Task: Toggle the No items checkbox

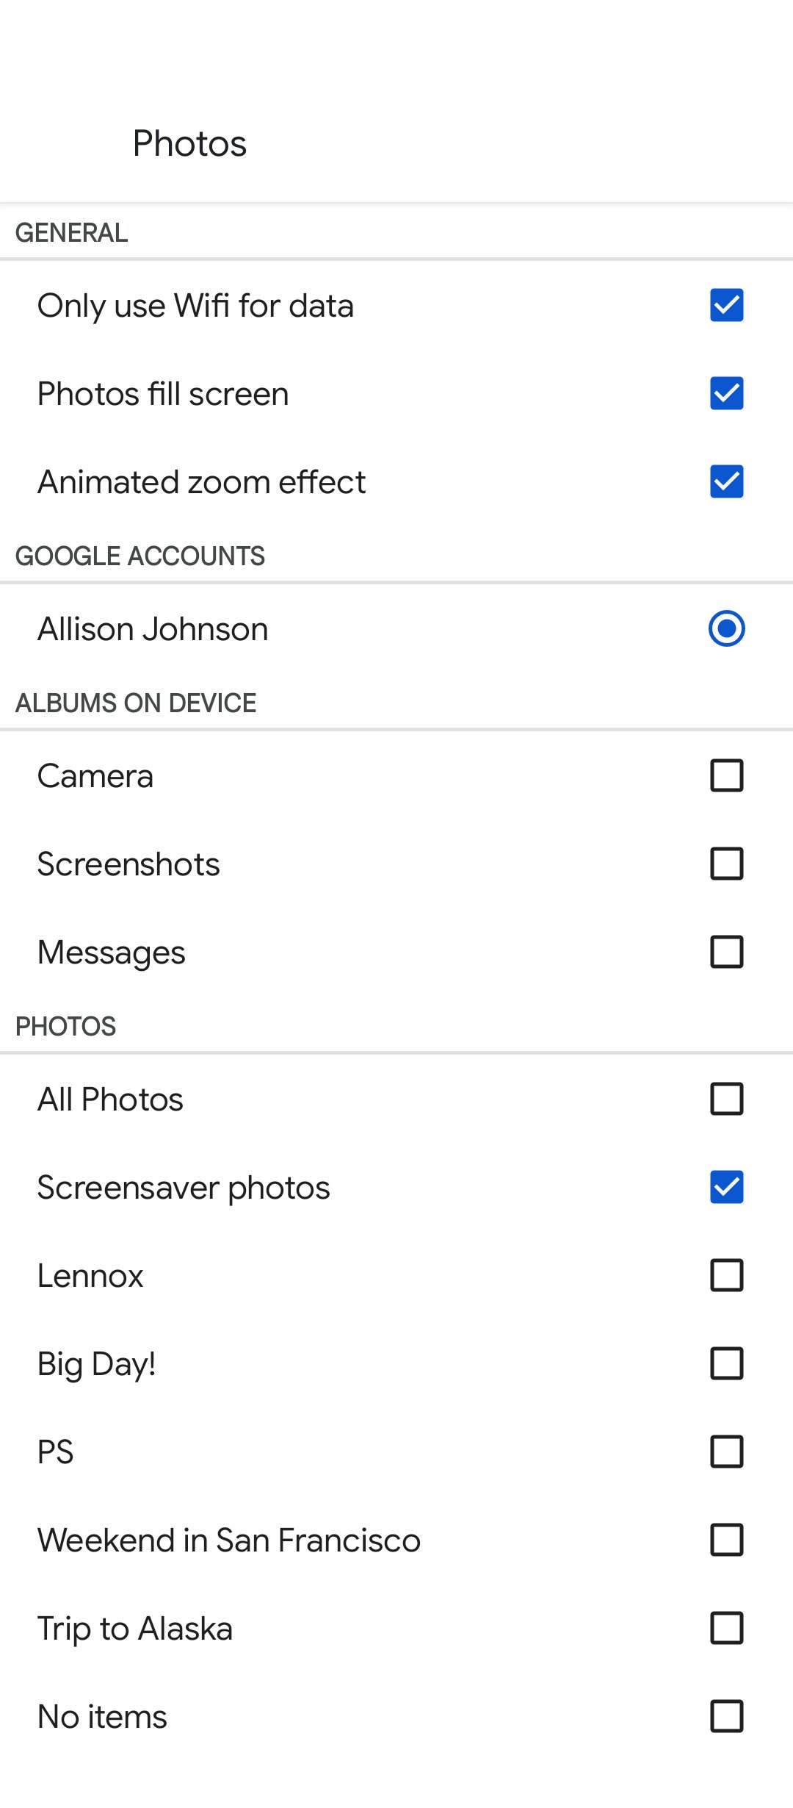Action: [x=726, y=1716]
